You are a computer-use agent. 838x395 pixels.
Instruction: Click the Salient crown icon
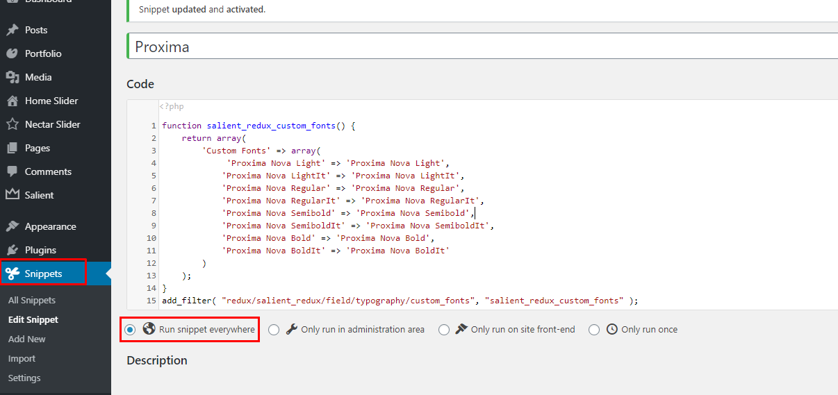pos(12,195)
